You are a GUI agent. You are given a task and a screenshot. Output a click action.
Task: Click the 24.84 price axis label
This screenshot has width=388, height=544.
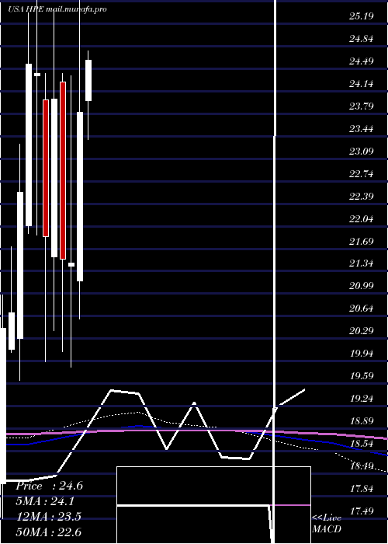pyautogui.click(x=362, y=39)
